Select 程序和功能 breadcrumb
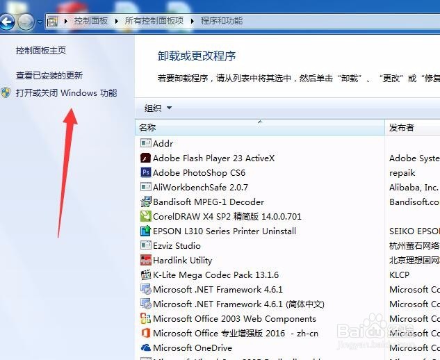Image resolution: width=440 pixels, height=360 pixels. point(222,21)
